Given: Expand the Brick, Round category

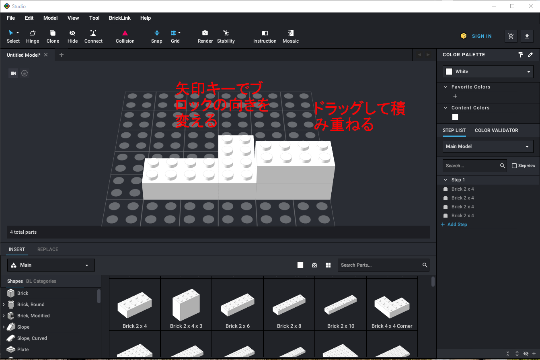Looking at the screenshot, I should (4, 304).
